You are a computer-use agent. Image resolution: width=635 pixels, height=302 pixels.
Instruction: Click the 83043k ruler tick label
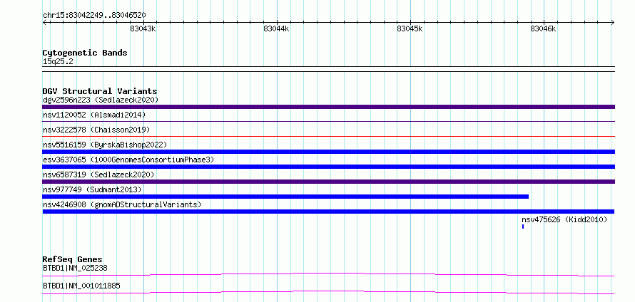pyautogui.click(x=143, y=28)
